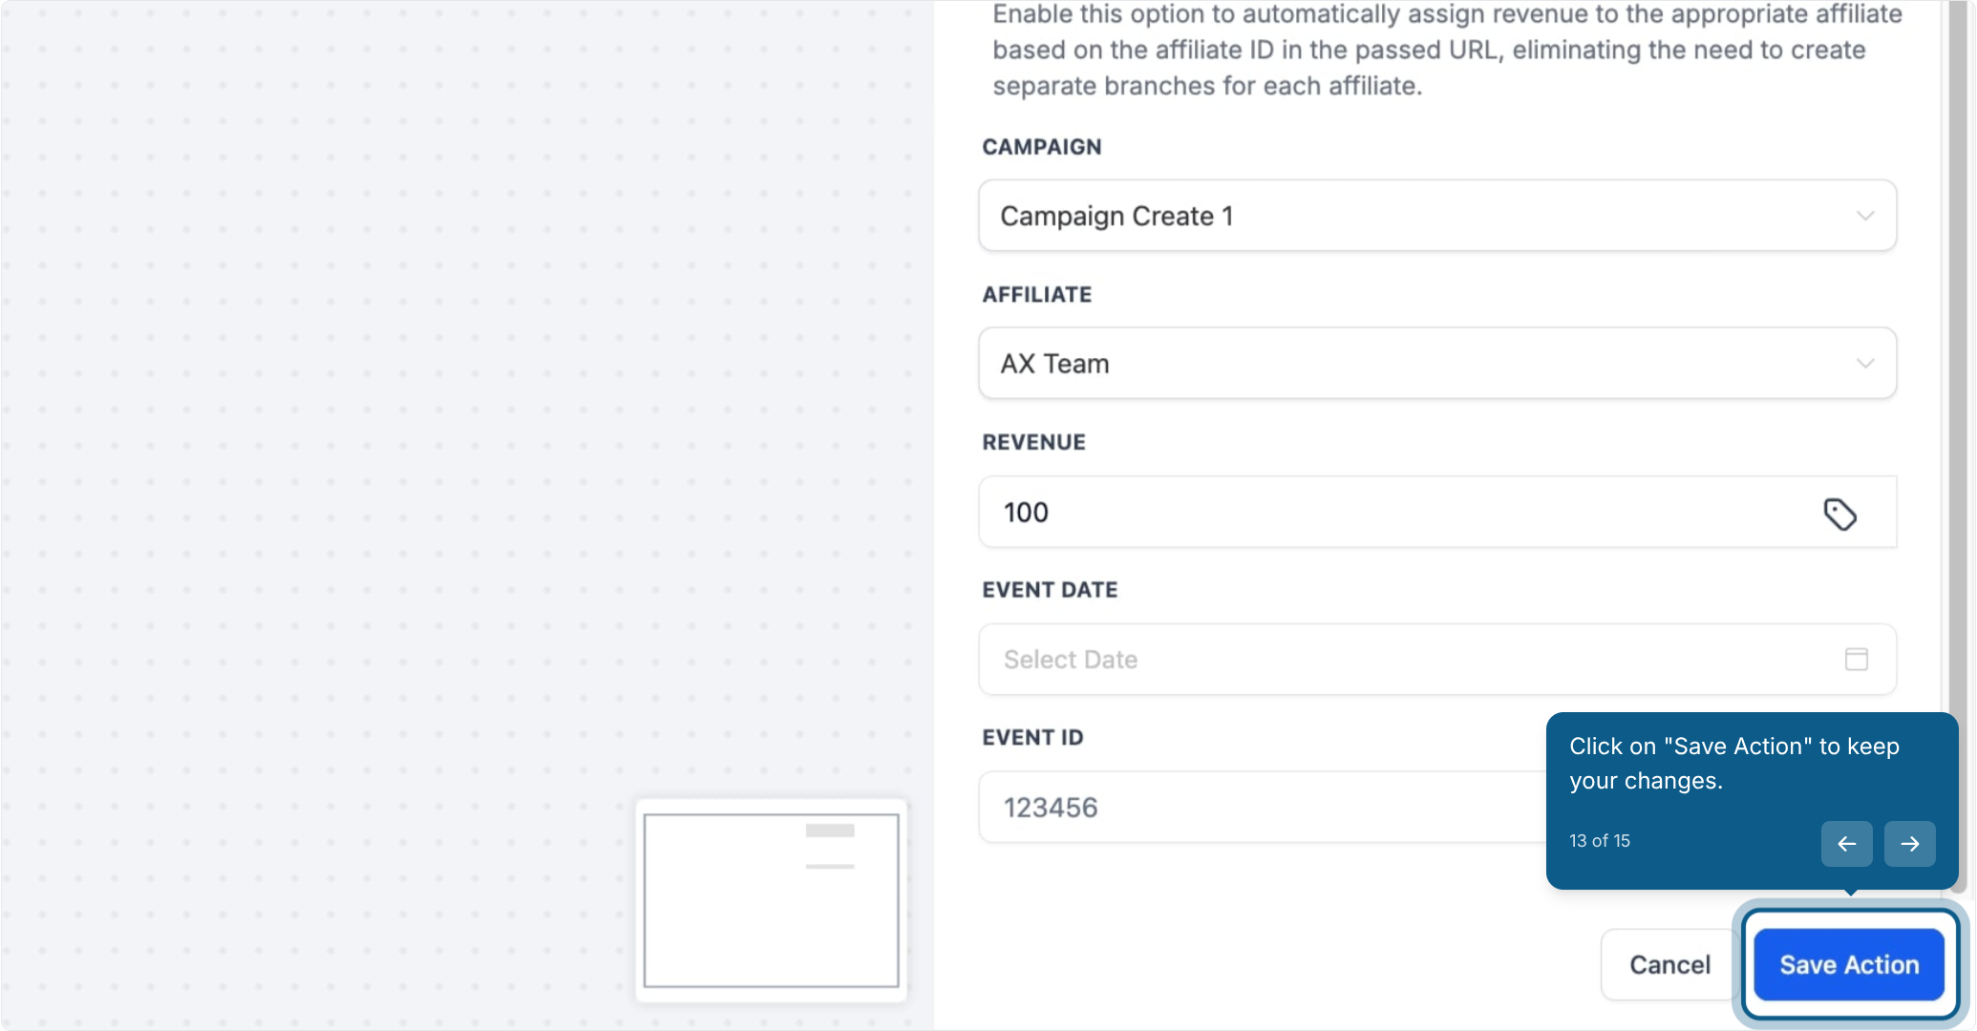Go to previous tour step arrow
Screen dimensions: 1977x1031
[x=1846, y=844]
